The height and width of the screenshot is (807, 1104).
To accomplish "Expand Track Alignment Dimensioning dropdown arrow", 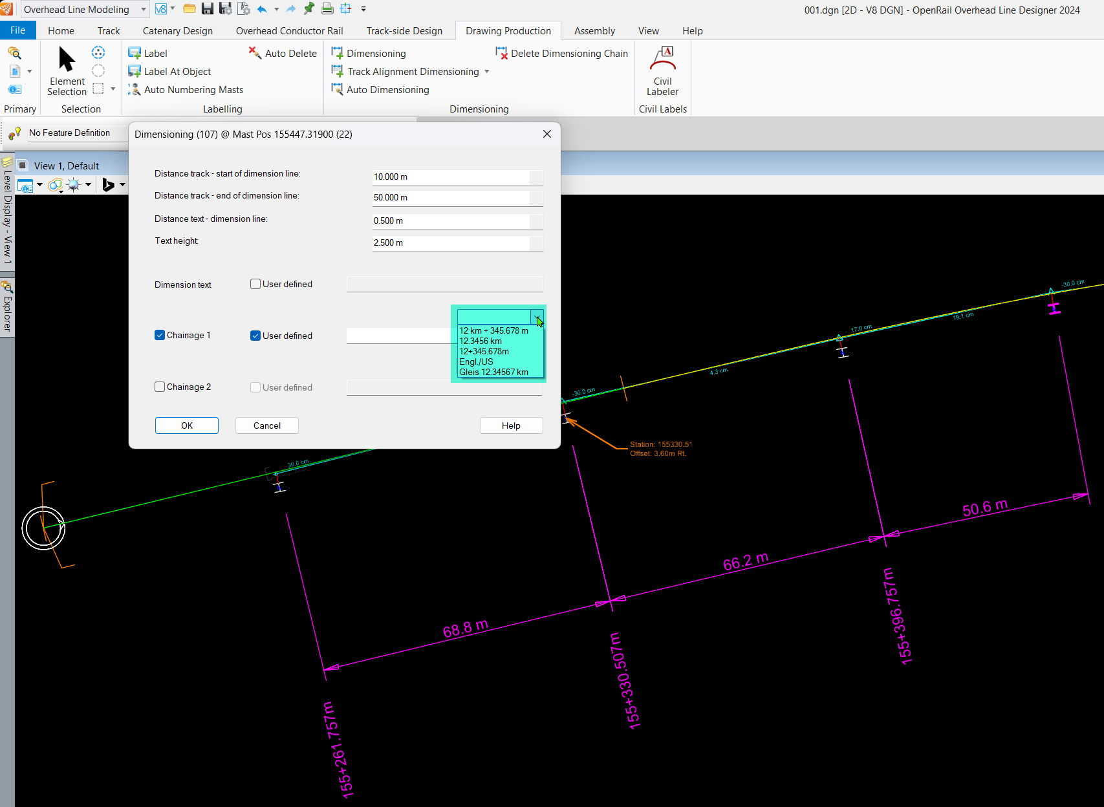I will point(487,72).
